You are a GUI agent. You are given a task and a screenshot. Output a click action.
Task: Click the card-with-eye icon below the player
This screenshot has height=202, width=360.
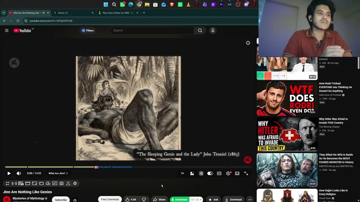coord(21,183)
